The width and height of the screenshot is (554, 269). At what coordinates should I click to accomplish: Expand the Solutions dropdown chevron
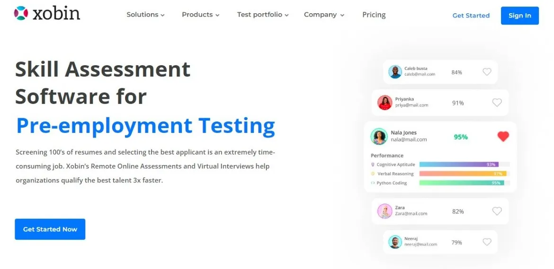pyautogui.click(x=162, y=15)
